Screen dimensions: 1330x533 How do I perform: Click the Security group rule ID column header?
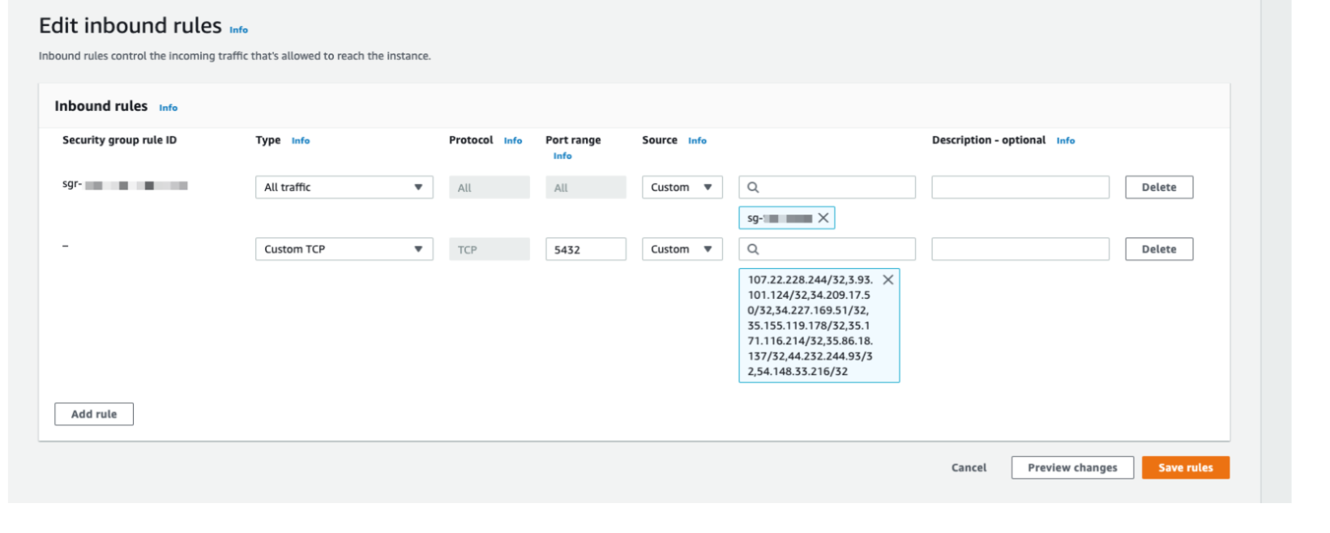[119, 140]
